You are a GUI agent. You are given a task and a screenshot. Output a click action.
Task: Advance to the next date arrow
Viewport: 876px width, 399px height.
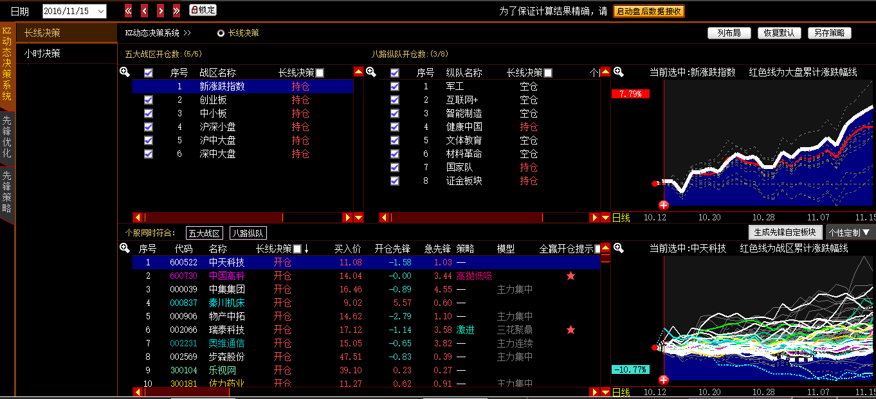[160, 11]
